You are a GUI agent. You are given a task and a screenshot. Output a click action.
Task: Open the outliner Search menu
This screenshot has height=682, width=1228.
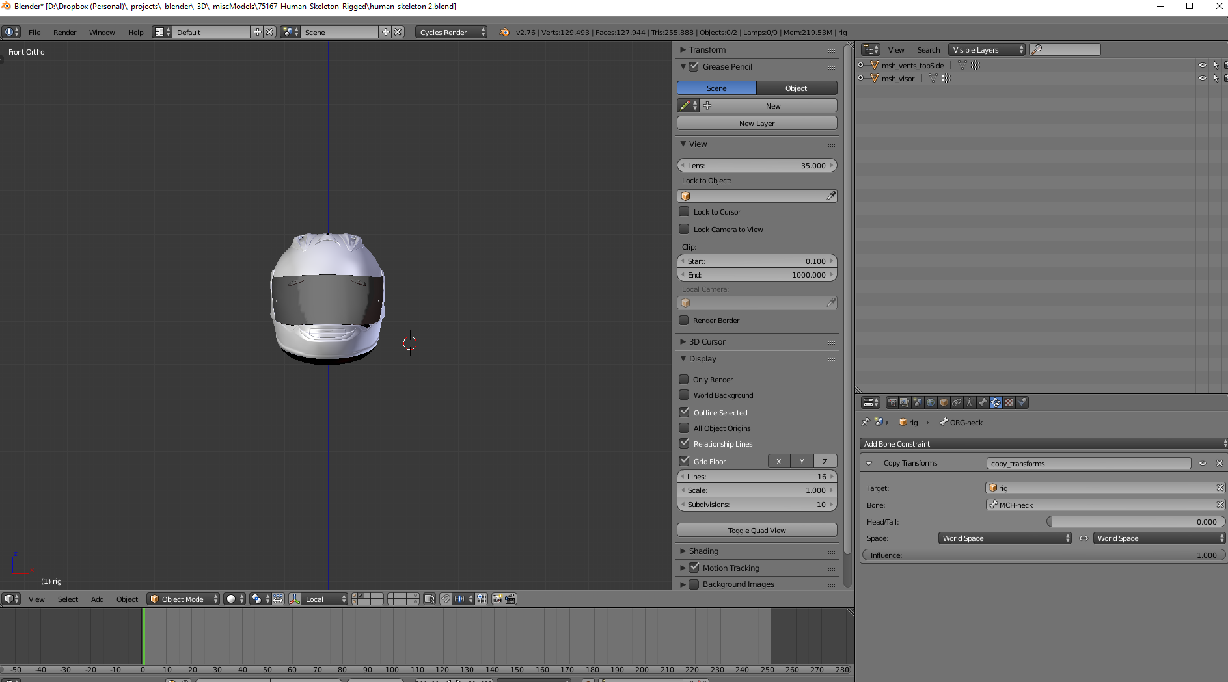point(928,49)
